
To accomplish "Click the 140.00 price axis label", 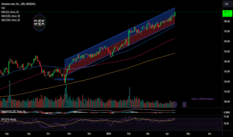I will click(227, 62).
